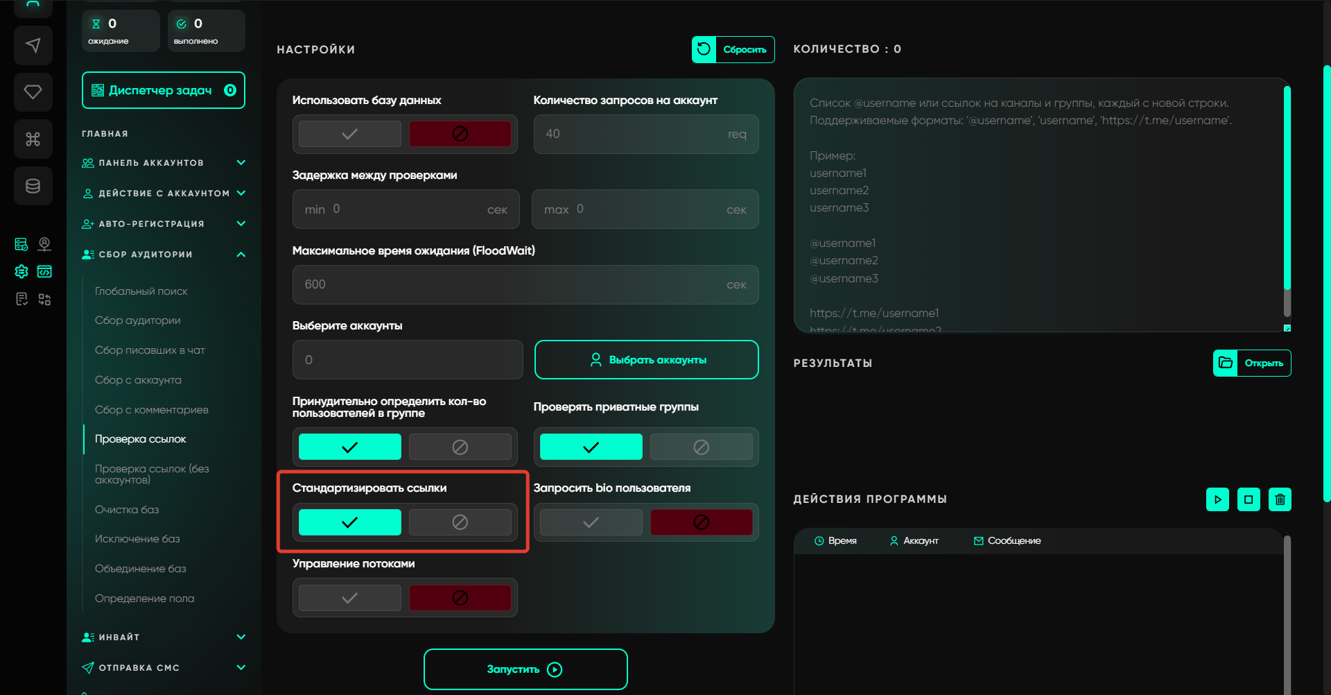Click the paper plane icon in left rail
Viewport: 1331px width, 695px height.
(x=33, y=46)
